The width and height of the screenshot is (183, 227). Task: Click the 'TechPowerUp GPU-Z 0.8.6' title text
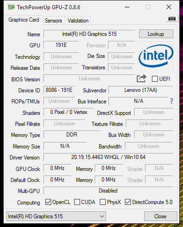coord(48,7)
